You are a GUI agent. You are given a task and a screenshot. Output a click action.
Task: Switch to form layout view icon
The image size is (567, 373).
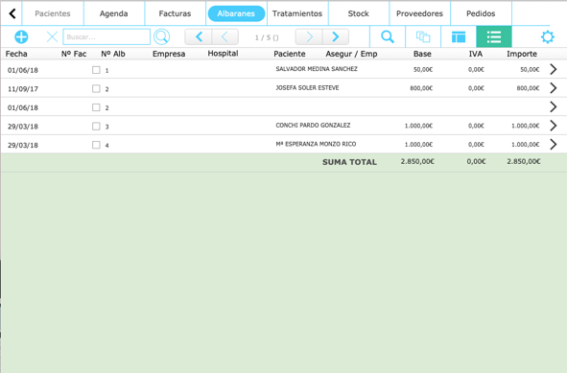coord(459,36)
